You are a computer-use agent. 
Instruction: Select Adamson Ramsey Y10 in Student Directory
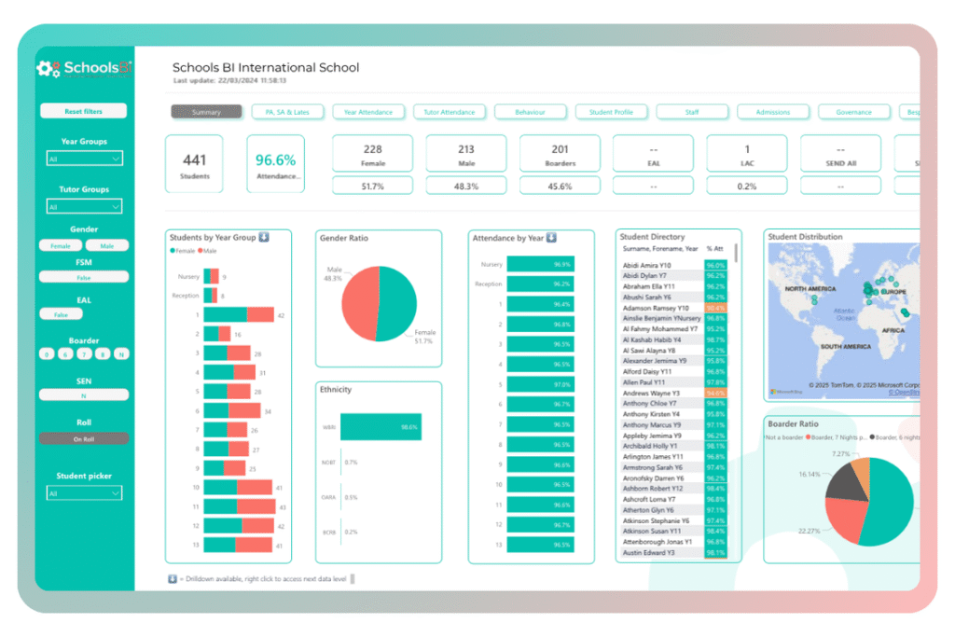[656, 308]
